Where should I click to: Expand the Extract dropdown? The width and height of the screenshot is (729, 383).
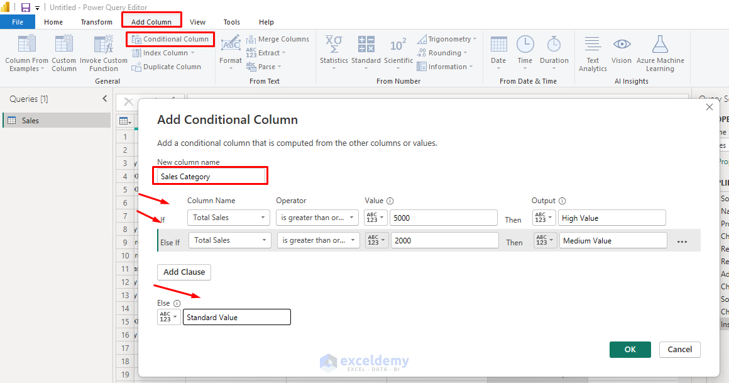[266, 53]
